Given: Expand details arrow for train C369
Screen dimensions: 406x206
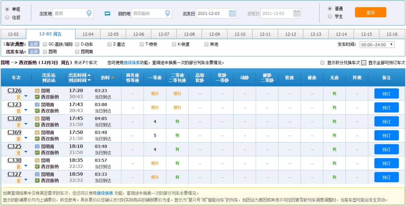Looking at the screenshot, I should (x=26, y=138).
